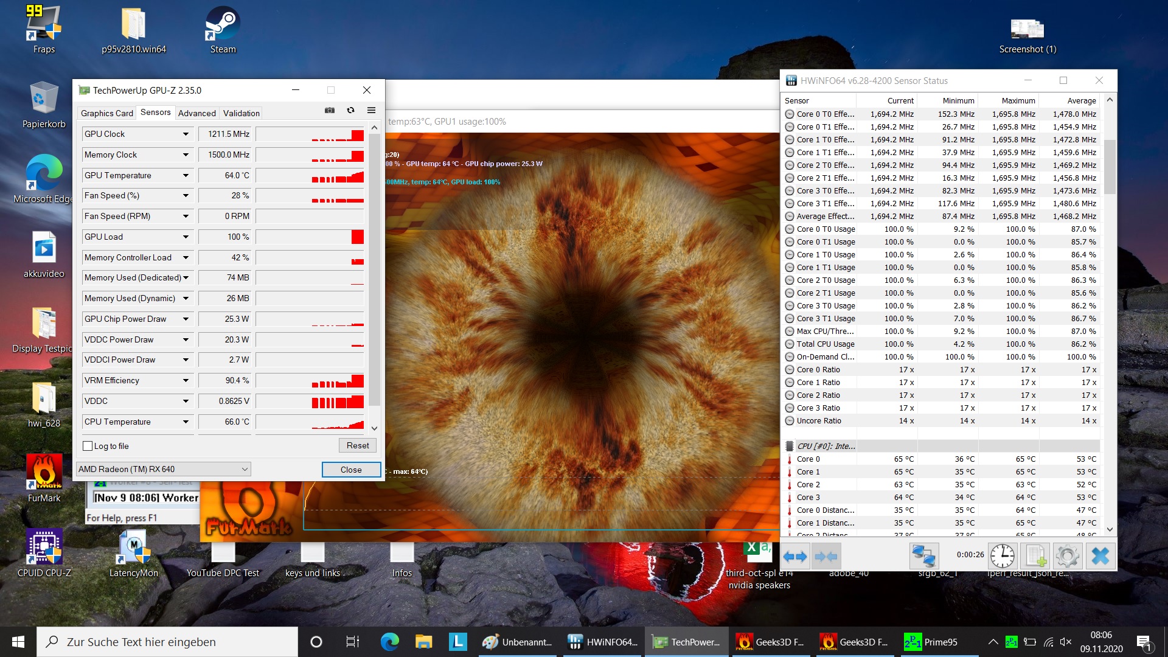Switch to the Advanced tab
The width and height of the screenshot is (1168, 657).
pyautogui.click(x=196, y=113)
